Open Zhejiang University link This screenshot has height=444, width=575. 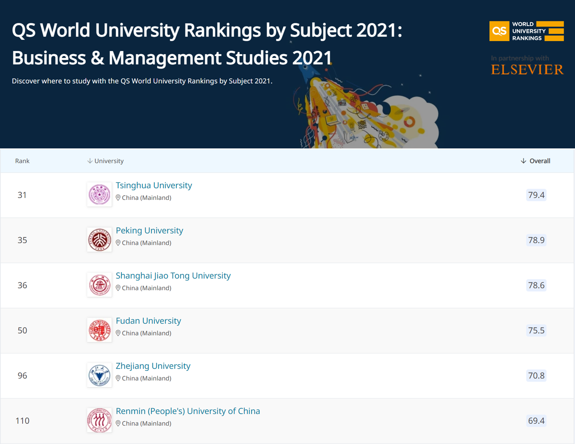[153, 366]
